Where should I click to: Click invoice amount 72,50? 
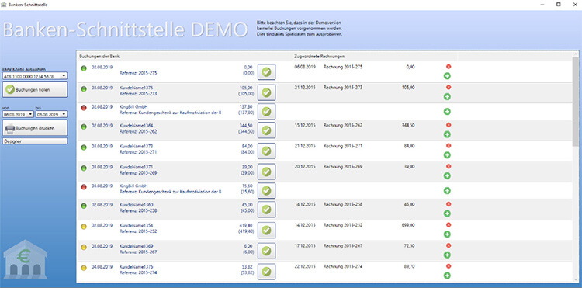tap(409, 246)
